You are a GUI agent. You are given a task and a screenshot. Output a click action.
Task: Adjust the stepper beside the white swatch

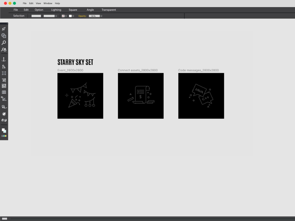tap(73, 16)
